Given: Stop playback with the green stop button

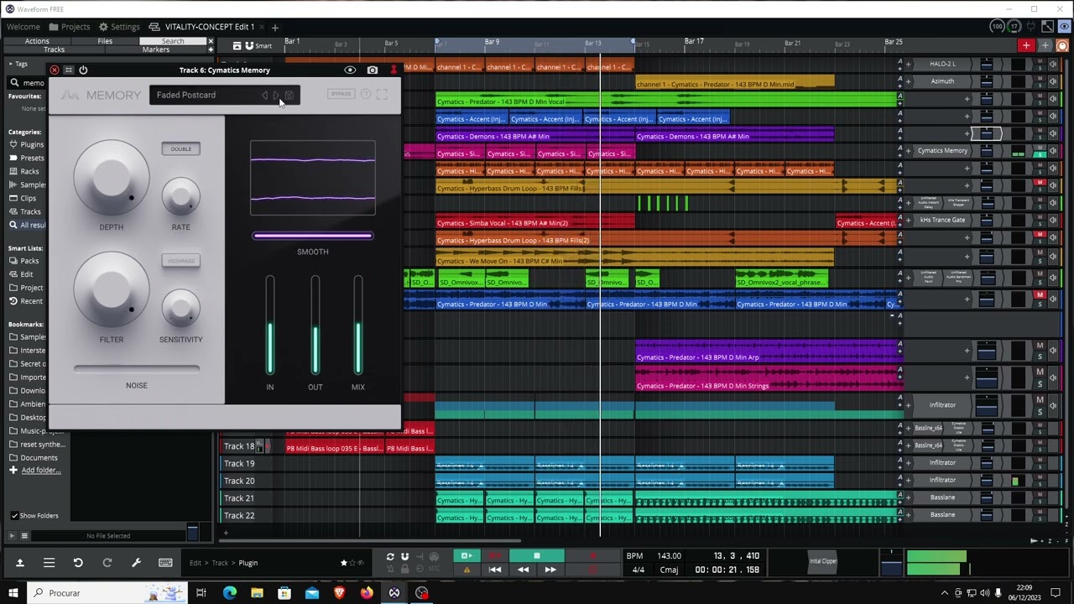Looking at the screenshot, I should click(x=536, y=555).
